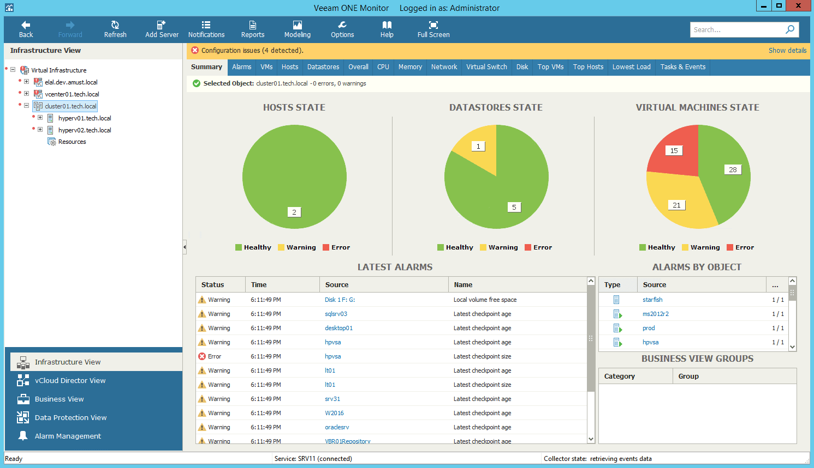Screen dimensions: 814x468
Task: Click the Refresh toolbar icon
Action: point(115,29)
